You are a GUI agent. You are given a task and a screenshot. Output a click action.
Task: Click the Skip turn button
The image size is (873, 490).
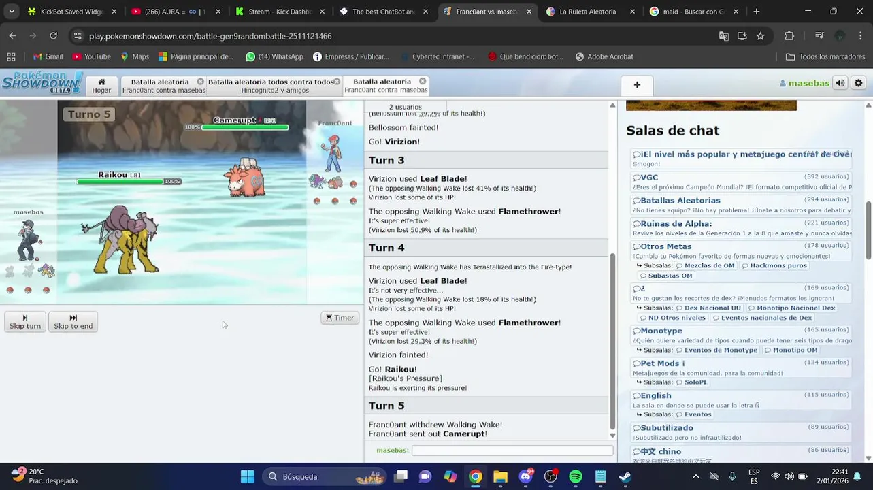pos(25,322)
